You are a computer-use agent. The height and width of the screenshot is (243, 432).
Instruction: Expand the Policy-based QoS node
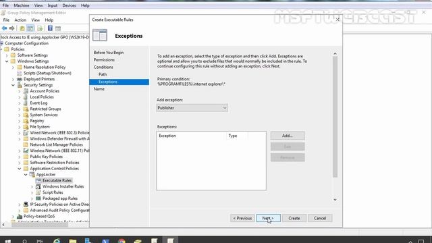point(13,216)
